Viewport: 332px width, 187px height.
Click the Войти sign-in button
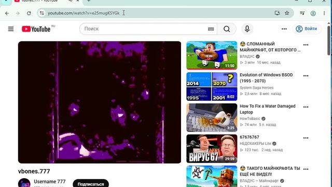pyautogui.click(x=307, y=29)
